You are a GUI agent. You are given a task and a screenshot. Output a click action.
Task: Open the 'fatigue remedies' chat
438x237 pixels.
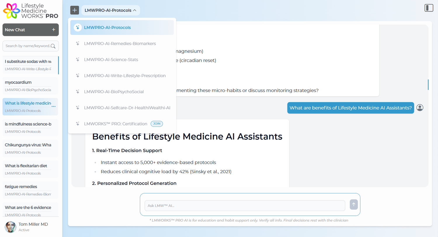tap(30, 190)
